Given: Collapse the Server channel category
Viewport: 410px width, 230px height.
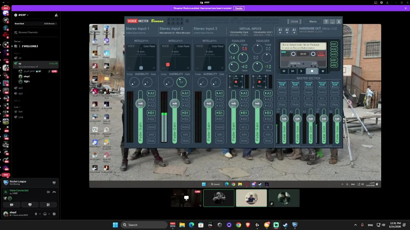Looking at the screenshot, I should tap(18, 42).
